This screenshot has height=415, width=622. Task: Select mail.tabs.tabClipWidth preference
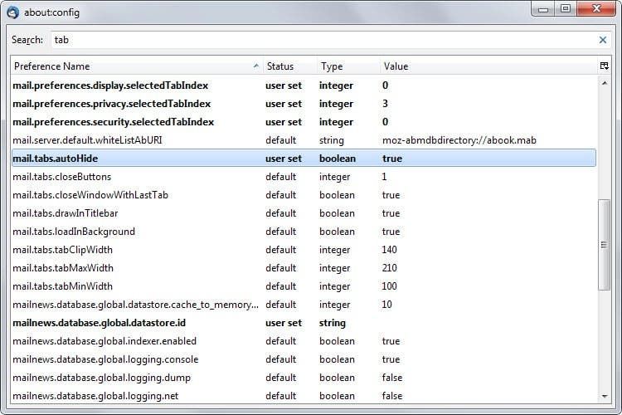point(304,250)
